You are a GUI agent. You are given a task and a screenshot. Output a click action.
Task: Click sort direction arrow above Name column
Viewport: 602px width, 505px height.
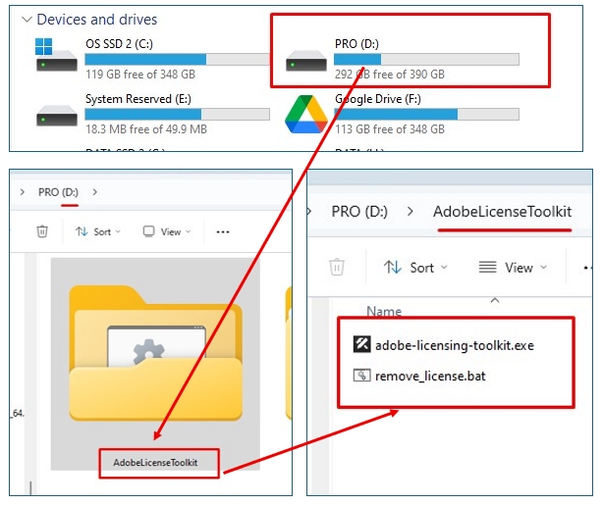click(495, 300)
